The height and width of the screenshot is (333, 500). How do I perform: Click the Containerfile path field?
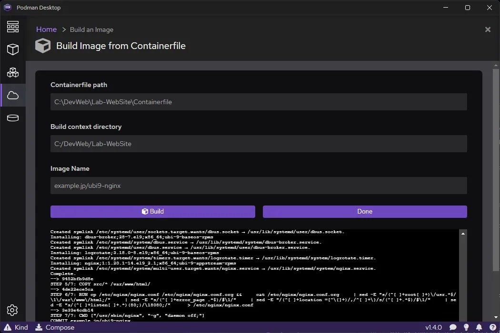(259, 102)
